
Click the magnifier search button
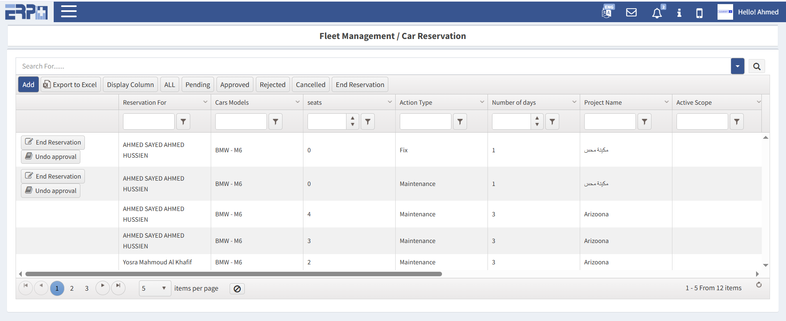(756, 66)
